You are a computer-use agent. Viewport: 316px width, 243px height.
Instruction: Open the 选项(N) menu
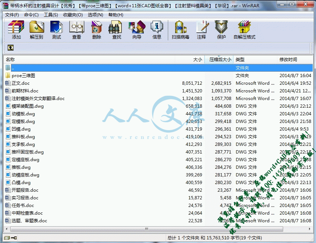click(95, 15)
